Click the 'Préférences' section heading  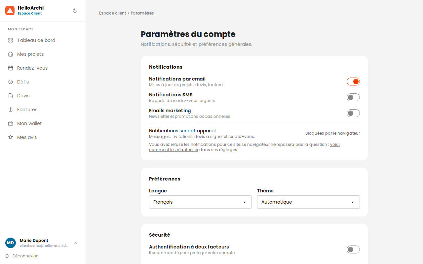pyautogui.click(x=165, y=179)
